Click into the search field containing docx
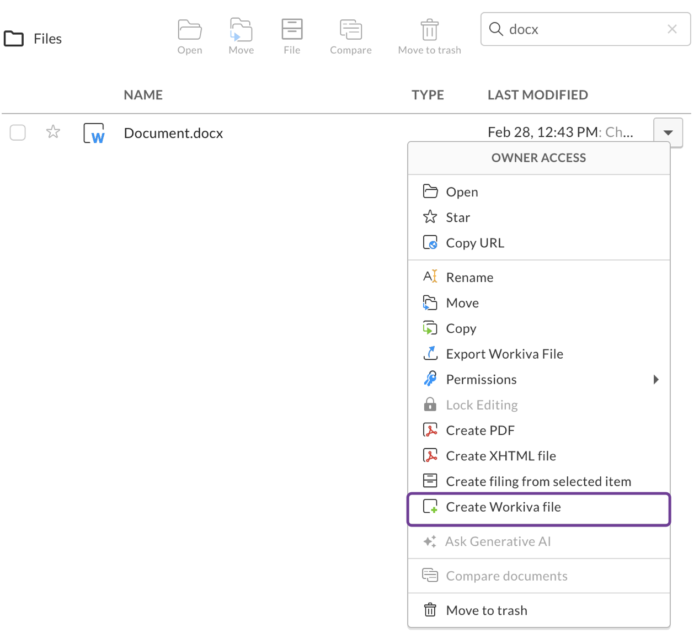This screenshot has width=694, height=638. [579, 29]
